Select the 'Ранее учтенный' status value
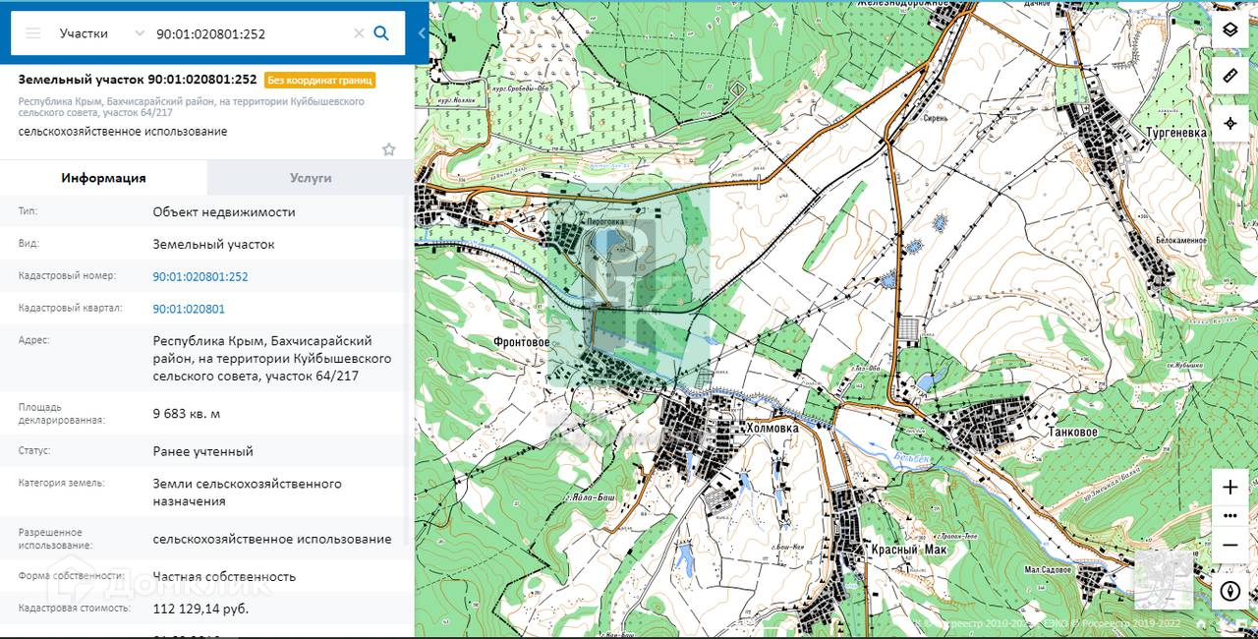 click(203, 451)
